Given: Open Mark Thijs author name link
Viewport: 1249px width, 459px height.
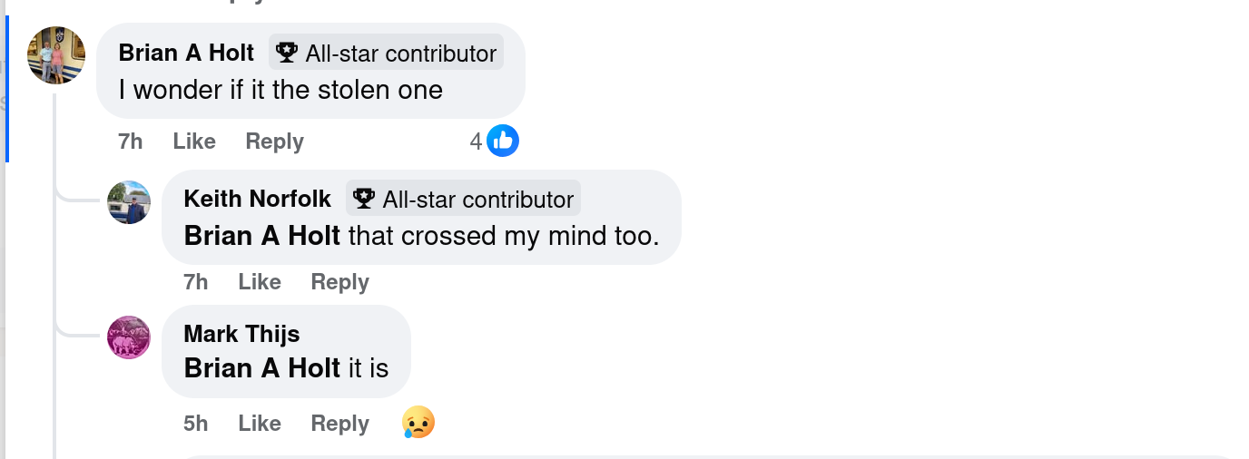Looking at the screenshot, I should (241, 334).
